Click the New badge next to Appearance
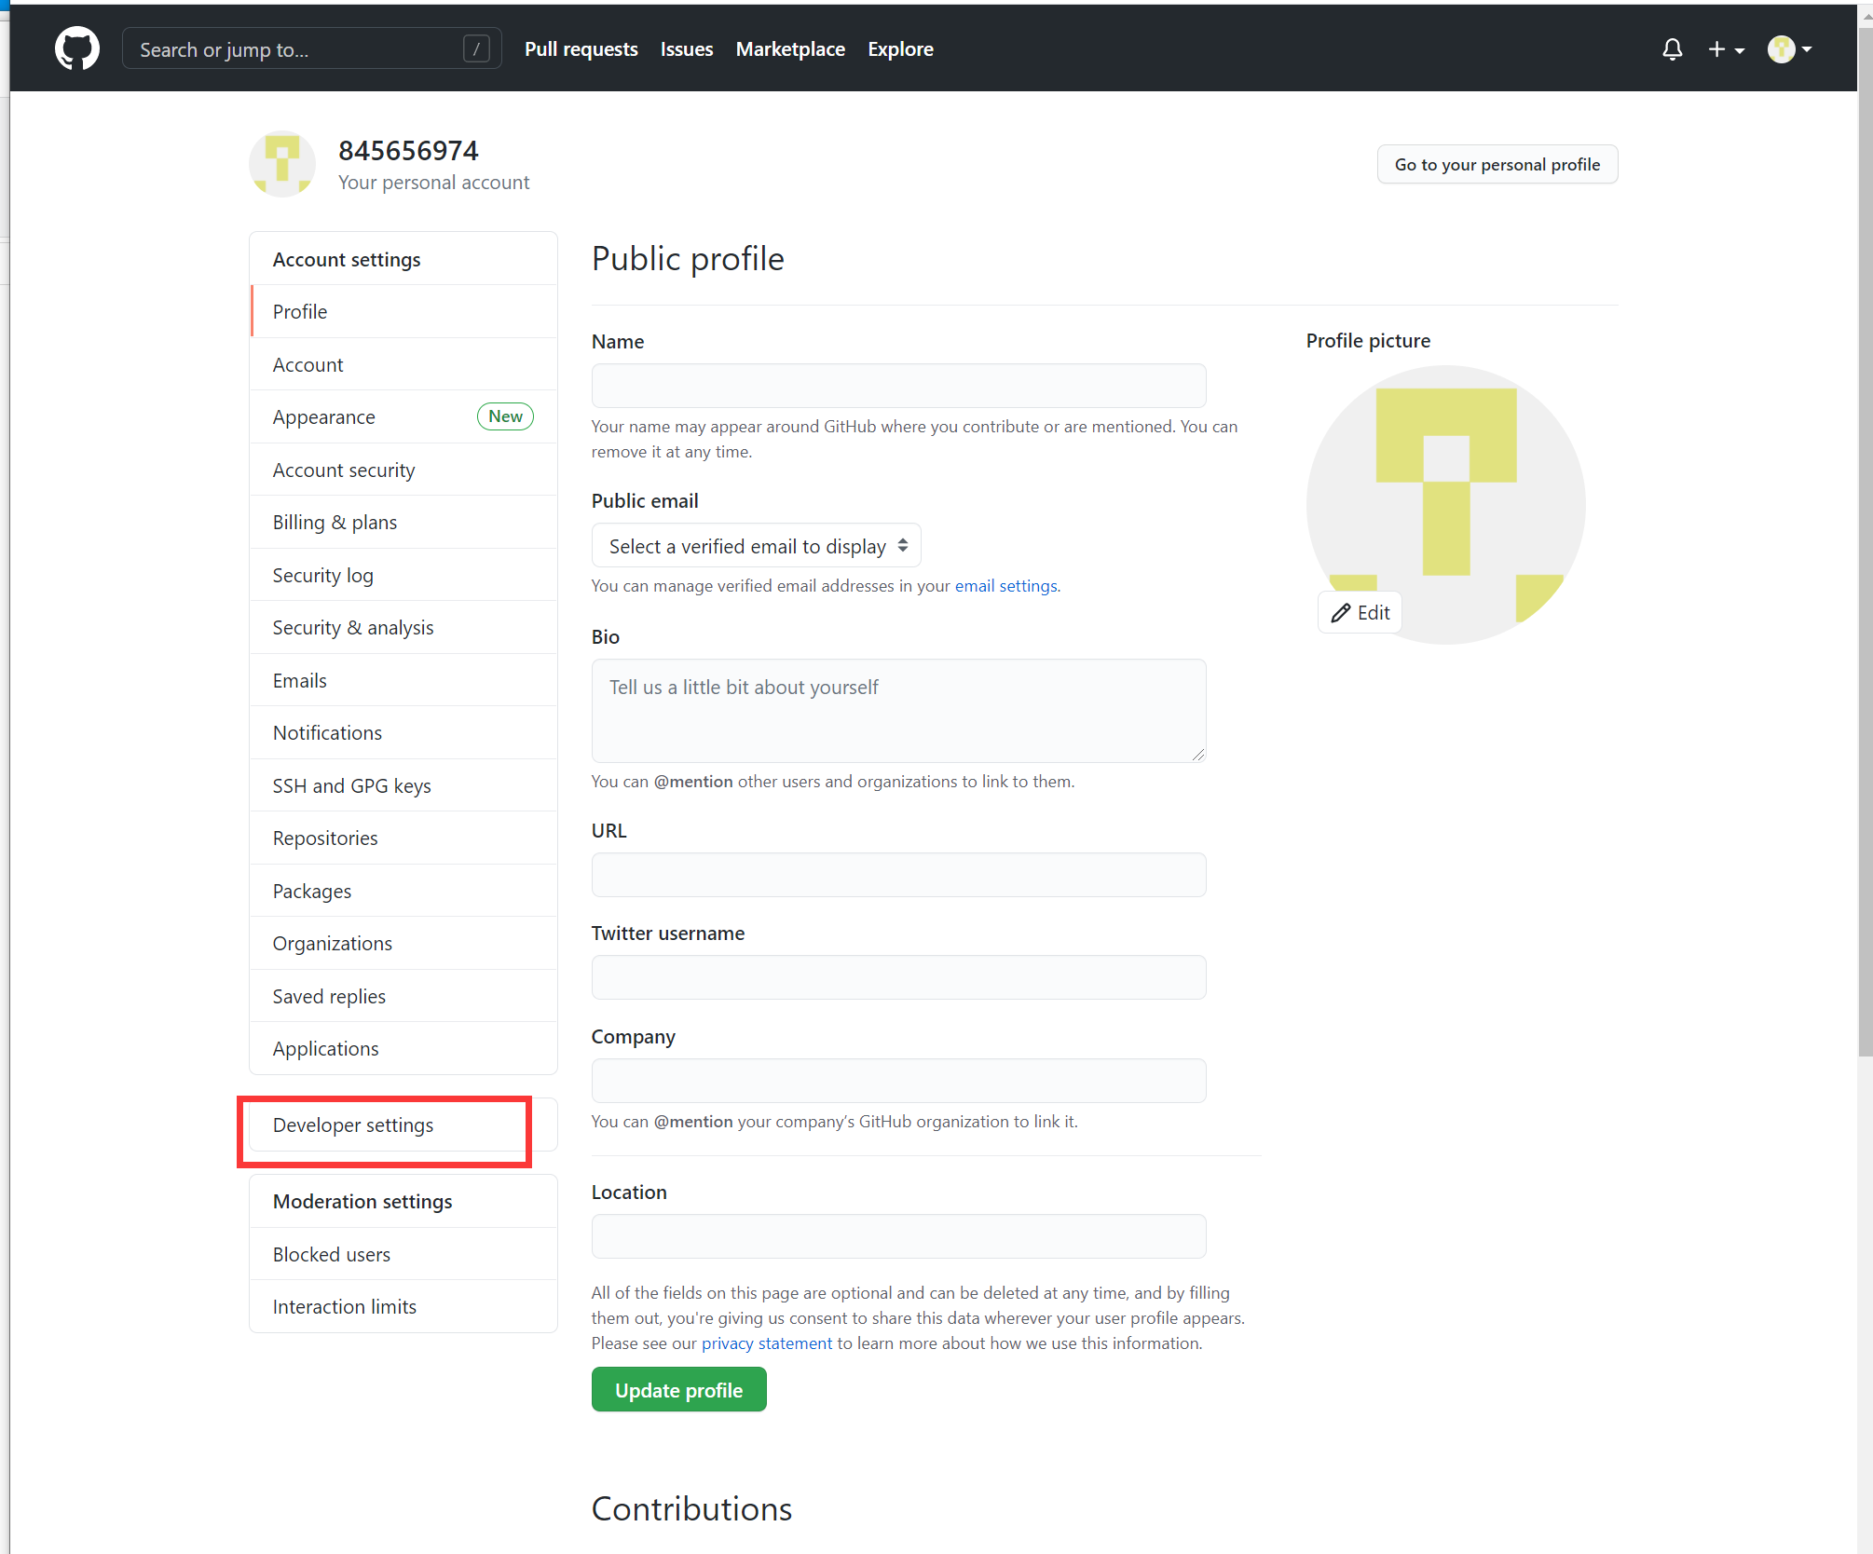This screenshot has width=1873, height=1554. pyautogui.click(x=505, y=416)
